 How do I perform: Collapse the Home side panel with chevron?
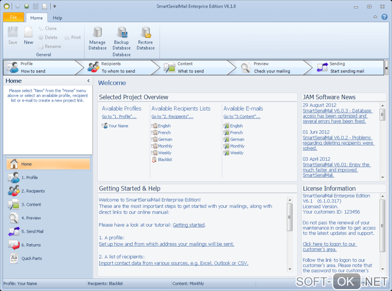pos(88,81)
